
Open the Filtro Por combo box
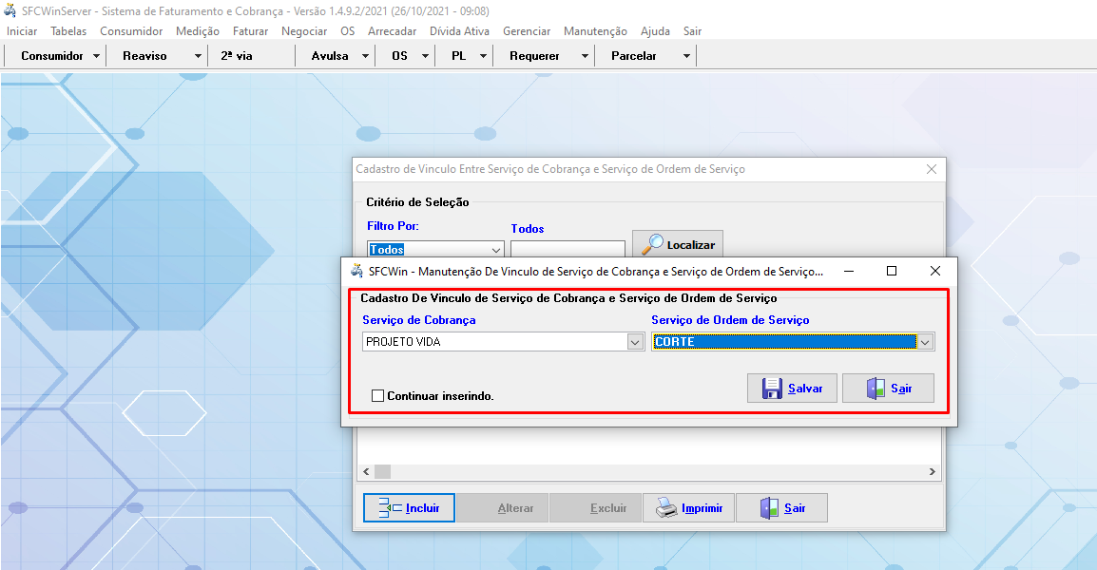(496, 250)
